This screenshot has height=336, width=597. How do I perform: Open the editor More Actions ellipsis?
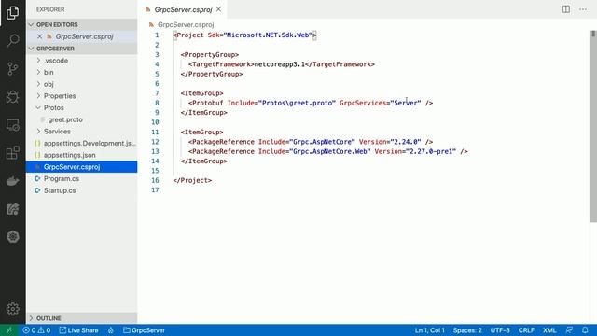583,9
